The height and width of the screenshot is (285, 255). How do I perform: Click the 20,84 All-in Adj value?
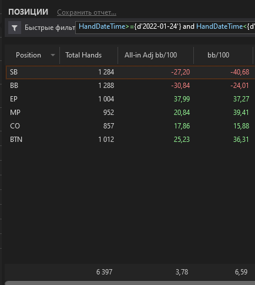coord(182,113)
